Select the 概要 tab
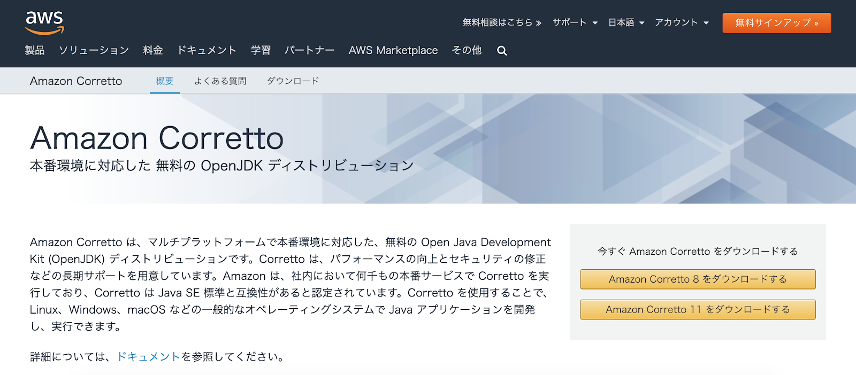This screenshot has width=856, height=375. 165,81
